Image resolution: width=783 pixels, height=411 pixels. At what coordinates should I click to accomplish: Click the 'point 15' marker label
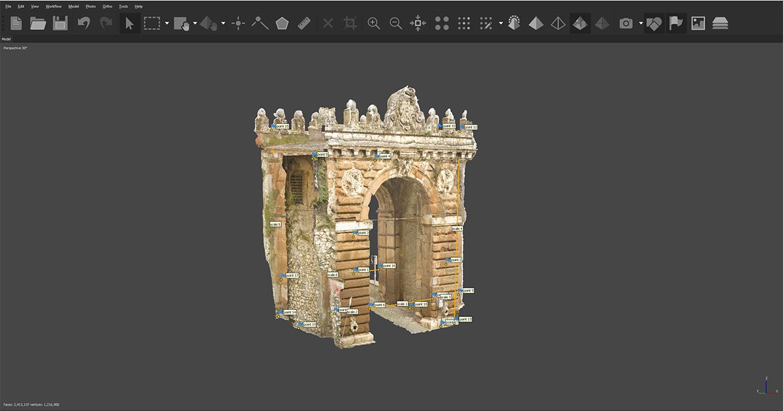[282, 126]
